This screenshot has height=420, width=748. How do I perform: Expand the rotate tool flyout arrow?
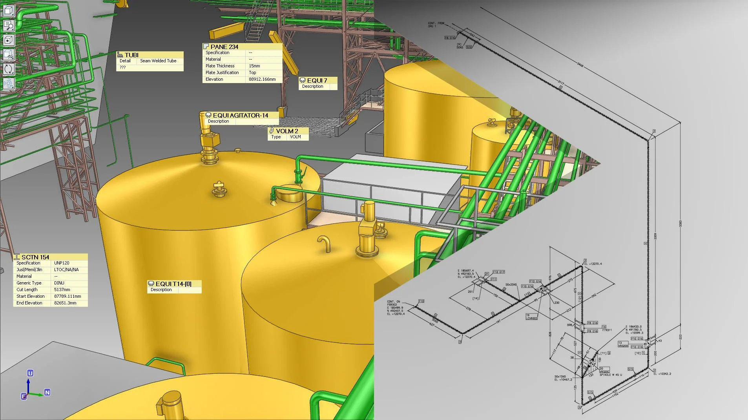point(13,73)
